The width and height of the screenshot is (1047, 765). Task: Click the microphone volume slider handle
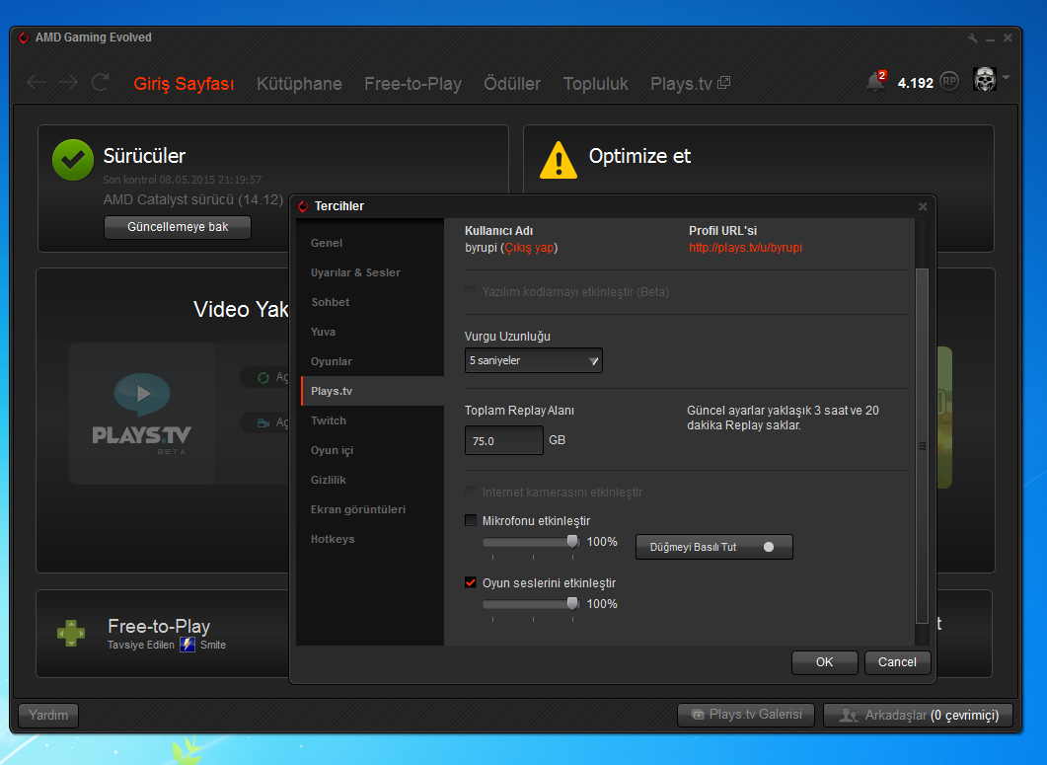point(572,541)
